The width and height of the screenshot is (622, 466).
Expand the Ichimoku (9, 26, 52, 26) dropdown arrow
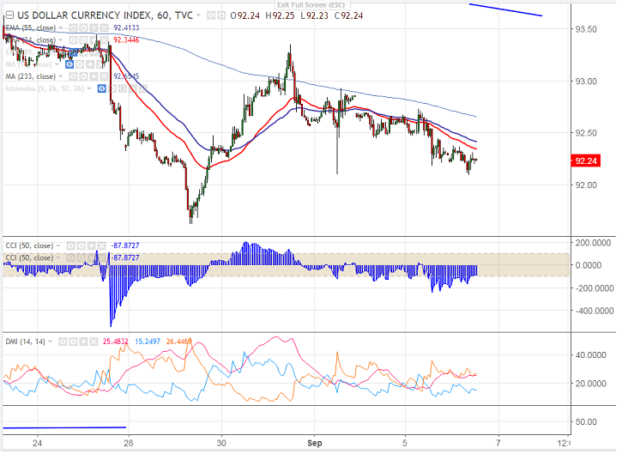[89, 88]
